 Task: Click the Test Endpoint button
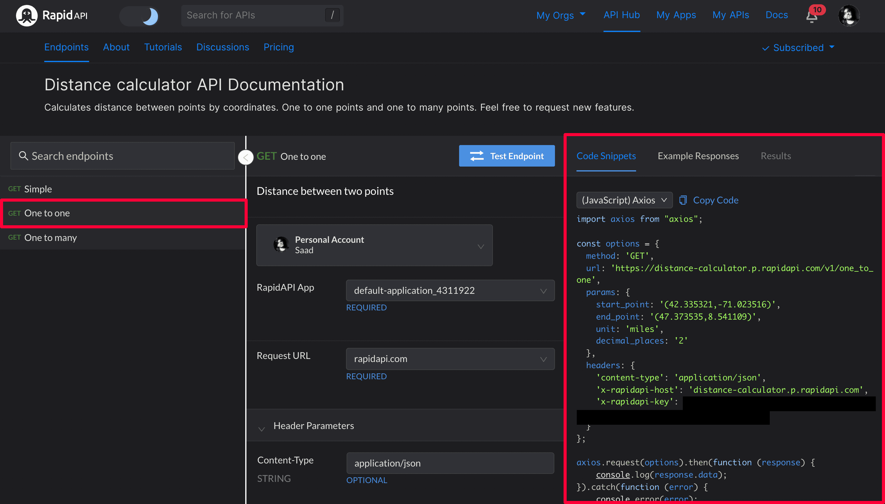[x=508, y=156]
